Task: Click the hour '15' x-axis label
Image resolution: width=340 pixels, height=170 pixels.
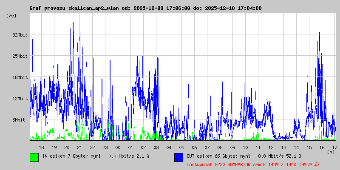Action: point(309,147)
